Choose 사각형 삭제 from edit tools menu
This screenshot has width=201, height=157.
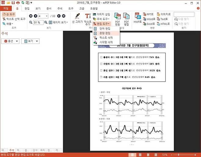coord(106,42)
